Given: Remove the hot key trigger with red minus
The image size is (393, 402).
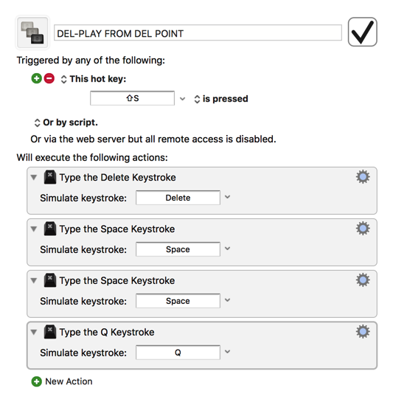Looking at the screenshot, I should (x=49, y=78).
